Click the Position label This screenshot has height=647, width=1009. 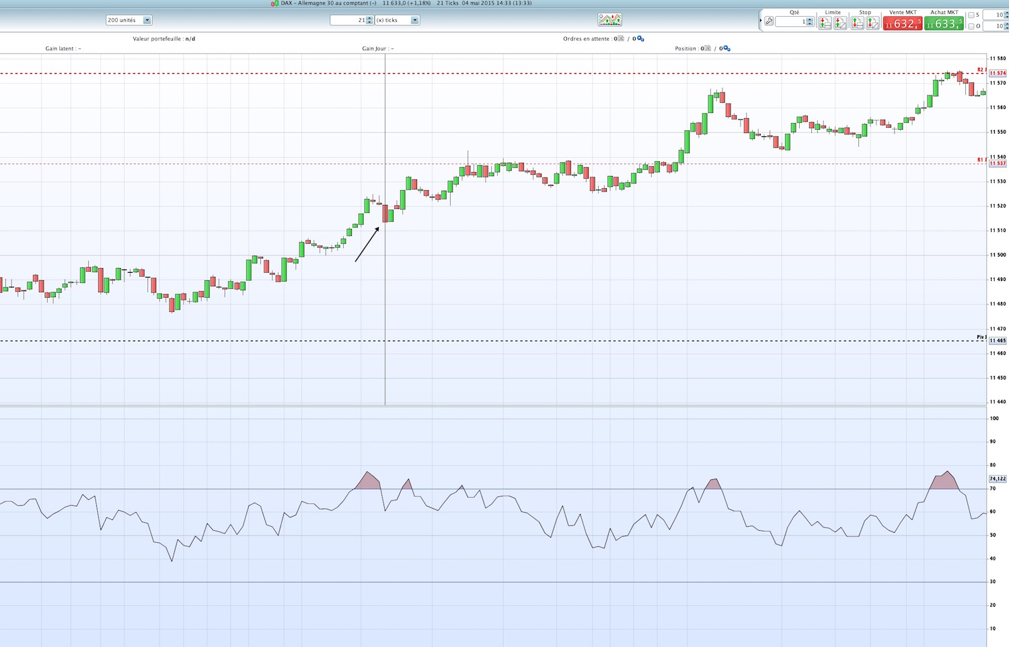pyautogui.click(x=687, y=48)
